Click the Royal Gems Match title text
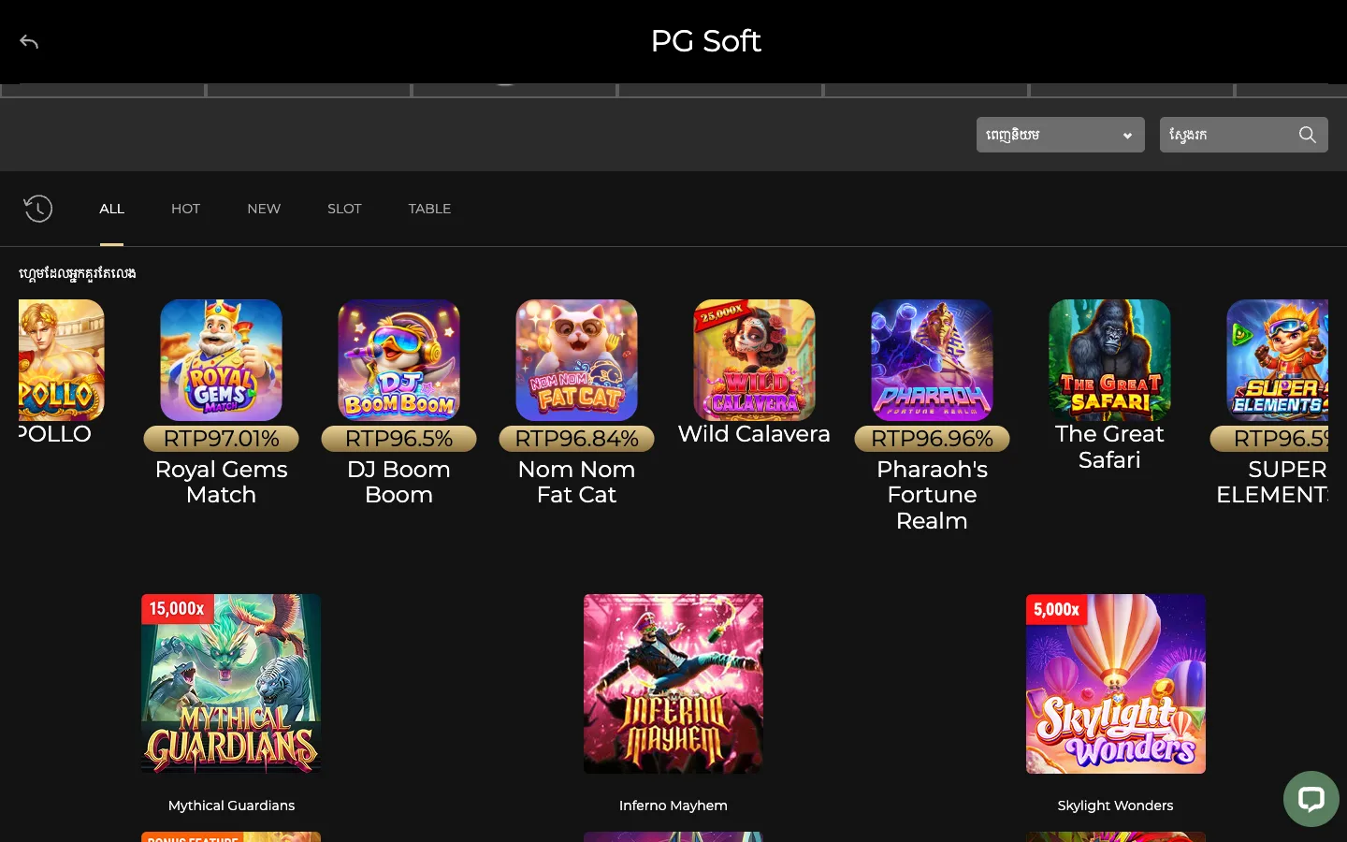Screen dimensions: 1347x842 [221, 482]
